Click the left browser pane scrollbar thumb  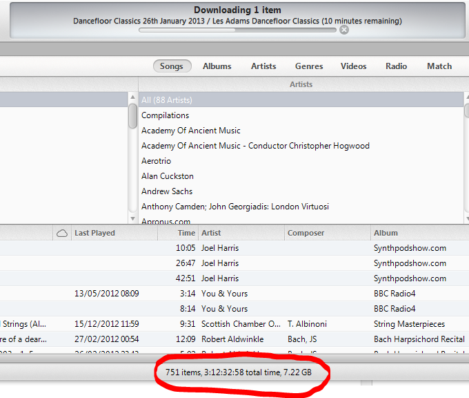click(133, 116)
